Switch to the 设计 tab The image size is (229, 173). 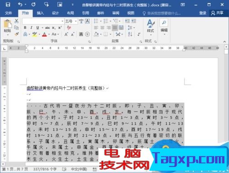pos(55,13)
